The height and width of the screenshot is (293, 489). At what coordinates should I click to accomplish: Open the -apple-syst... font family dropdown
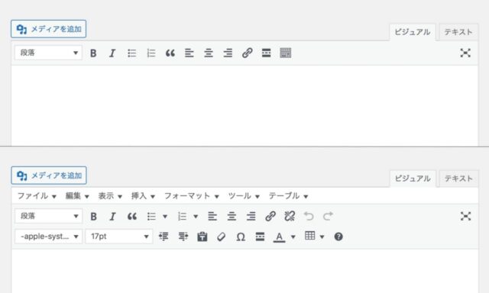49,237
